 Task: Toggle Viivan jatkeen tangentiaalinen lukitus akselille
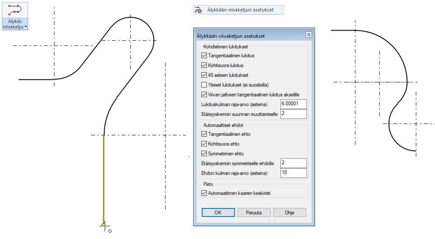click(204, 95)
